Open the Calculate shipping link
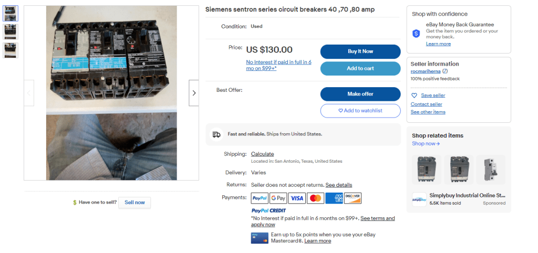This screenshot has height=253, width=538. point(262,154)
